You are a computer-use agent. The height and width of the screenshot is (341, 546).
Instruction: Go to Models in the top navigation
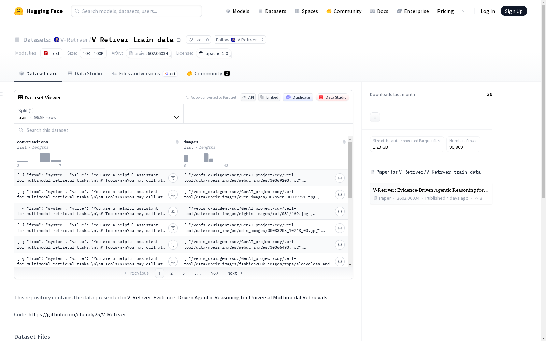point(238,11)
